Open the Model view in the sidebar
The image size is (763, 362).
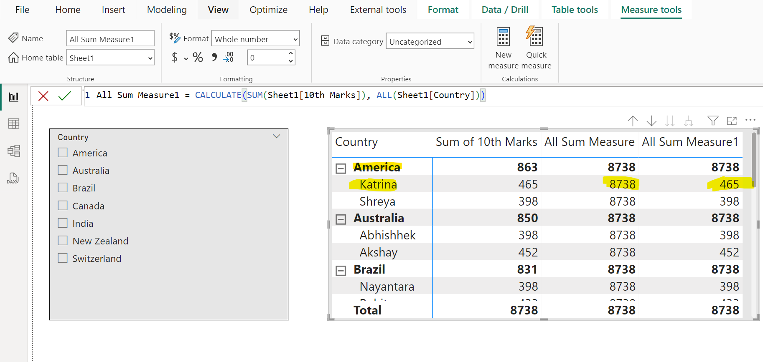[14, 151]
